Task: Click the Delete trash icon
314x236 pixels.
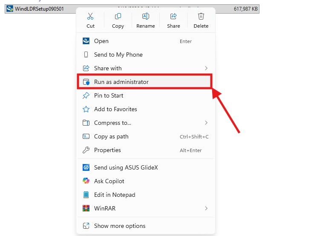Action: 201,16
